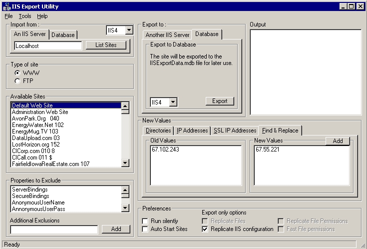The width and height of the screenshot is (367, 249).
Task: Close the IIS Export Utility window
Action: (x=361, y=6)
